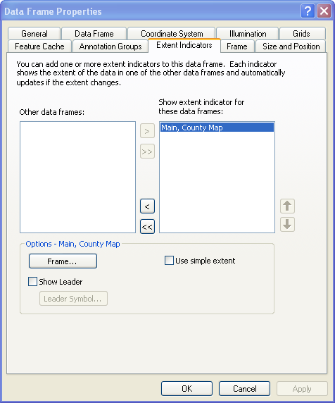
Task: Go to the Annotation Groups tab
Action: [x=110, y=46]
